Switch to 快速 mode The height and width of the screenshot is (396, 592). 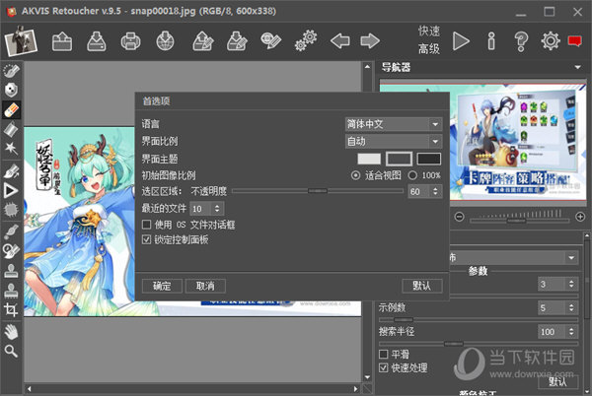click(428, 32)
